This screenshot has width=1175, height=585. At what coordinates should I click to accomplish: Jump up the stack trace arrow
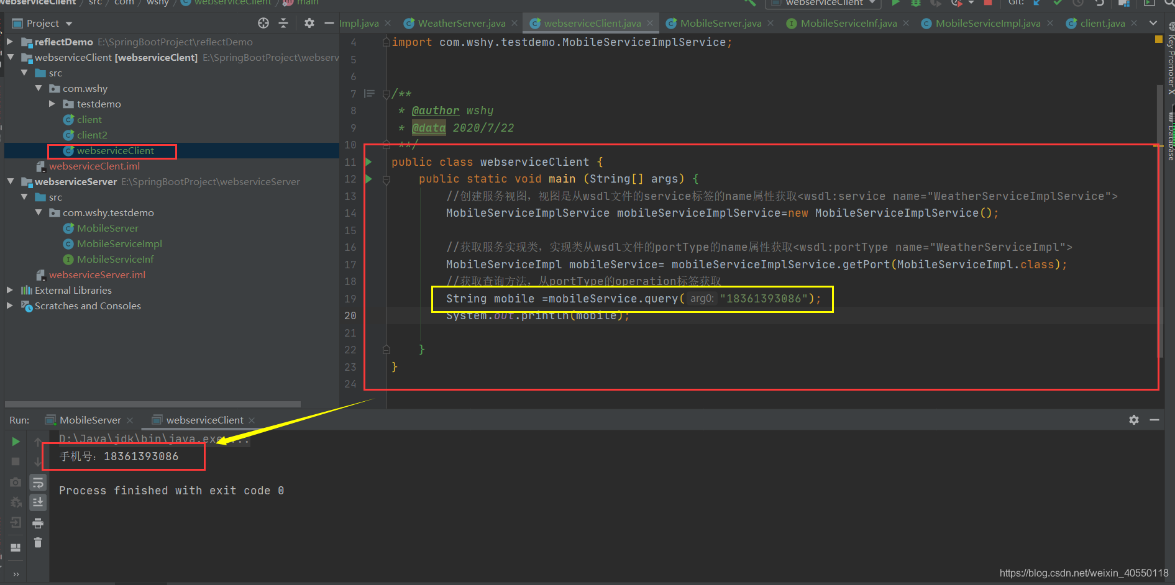(38, 442)
